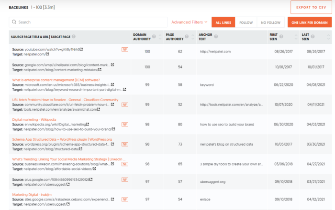Open 'What's Trending: Linking Your Social Media' link

point(69,159)
